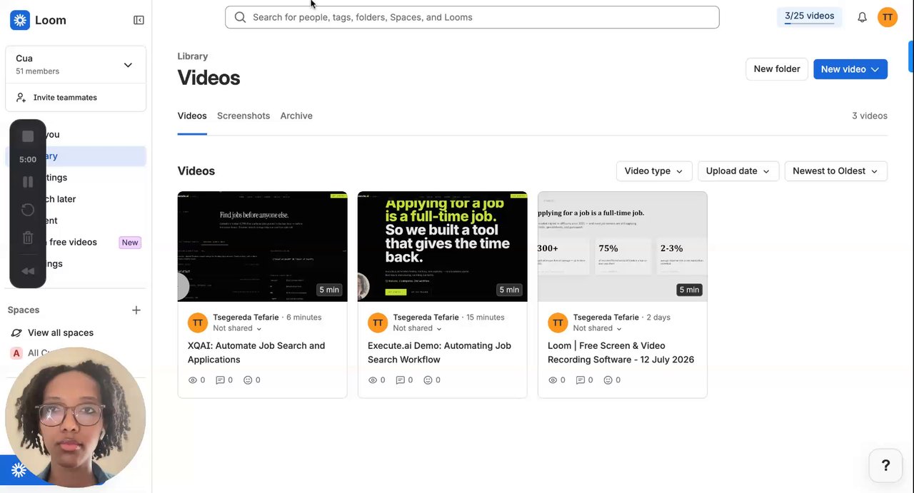The width and height of the screenshot is (914, 493).
Task: Click TT avatar on XQAI video card
Action: click(x=198, y=322)
